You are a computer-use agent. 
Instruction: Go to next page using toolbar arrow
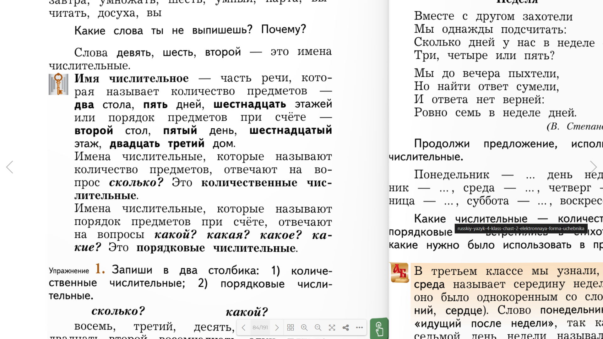(277, 328)
